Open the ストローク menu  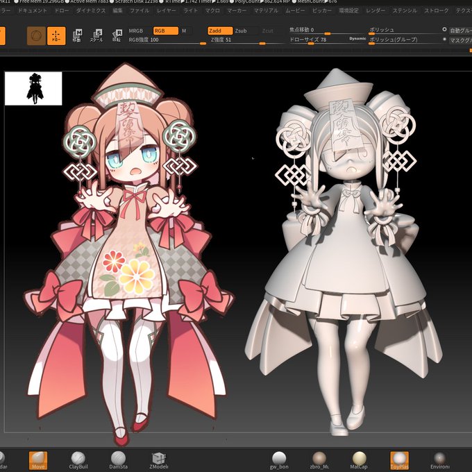[437, 10]
